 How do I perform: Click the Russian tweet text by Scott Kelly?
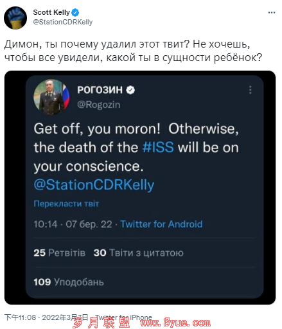point(133,51)
